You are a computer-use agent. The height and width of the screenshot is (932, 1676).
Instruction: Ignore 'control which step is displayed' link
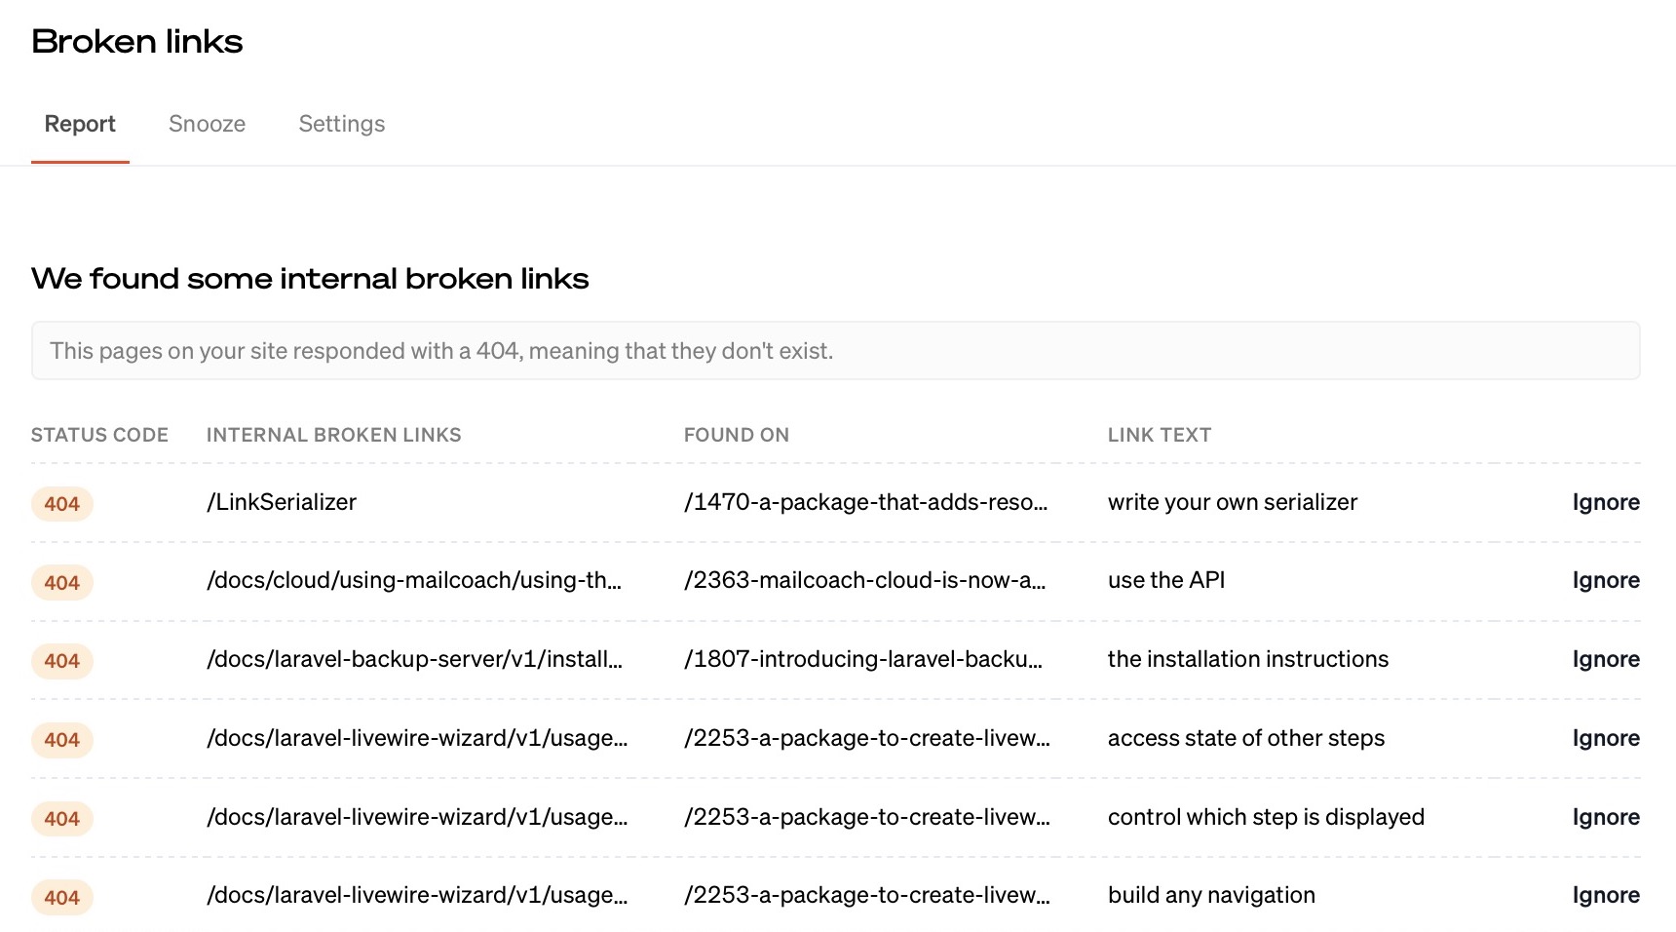click(1606, 817)
